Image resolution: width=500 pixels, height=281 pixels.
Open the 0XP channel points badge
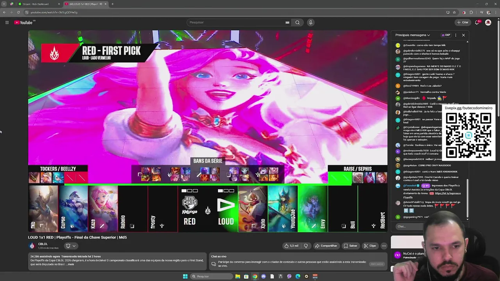click(x=446, y=35)
